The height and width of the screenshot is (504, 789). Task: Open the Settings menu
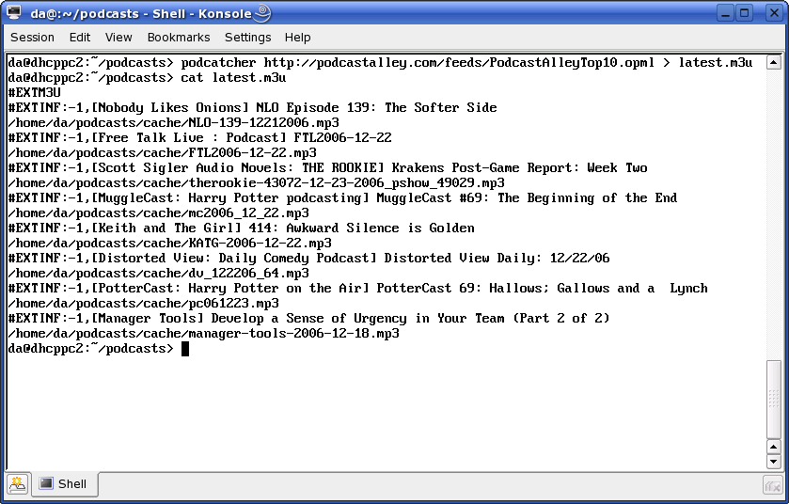(247, 38)
